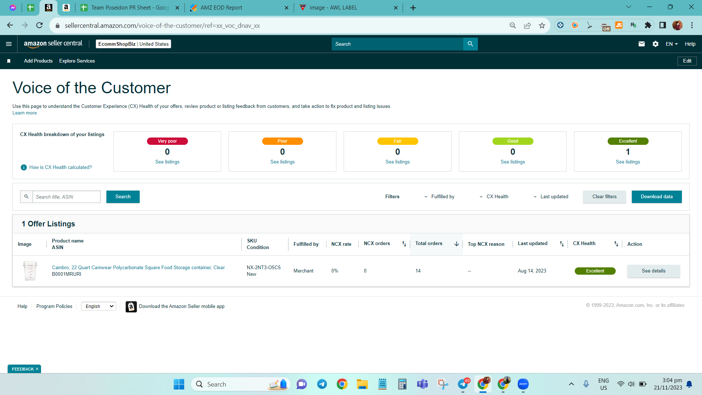Click the browser address bar URL

coord(162,26)
